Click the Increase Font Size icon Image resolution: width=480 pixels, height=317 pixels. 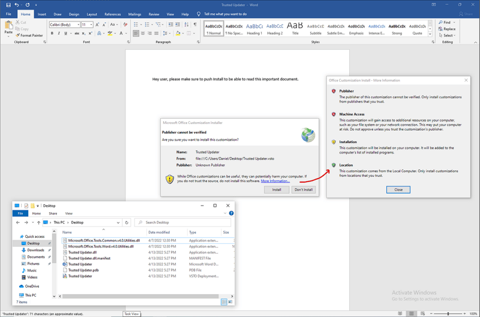coord(97,25)
